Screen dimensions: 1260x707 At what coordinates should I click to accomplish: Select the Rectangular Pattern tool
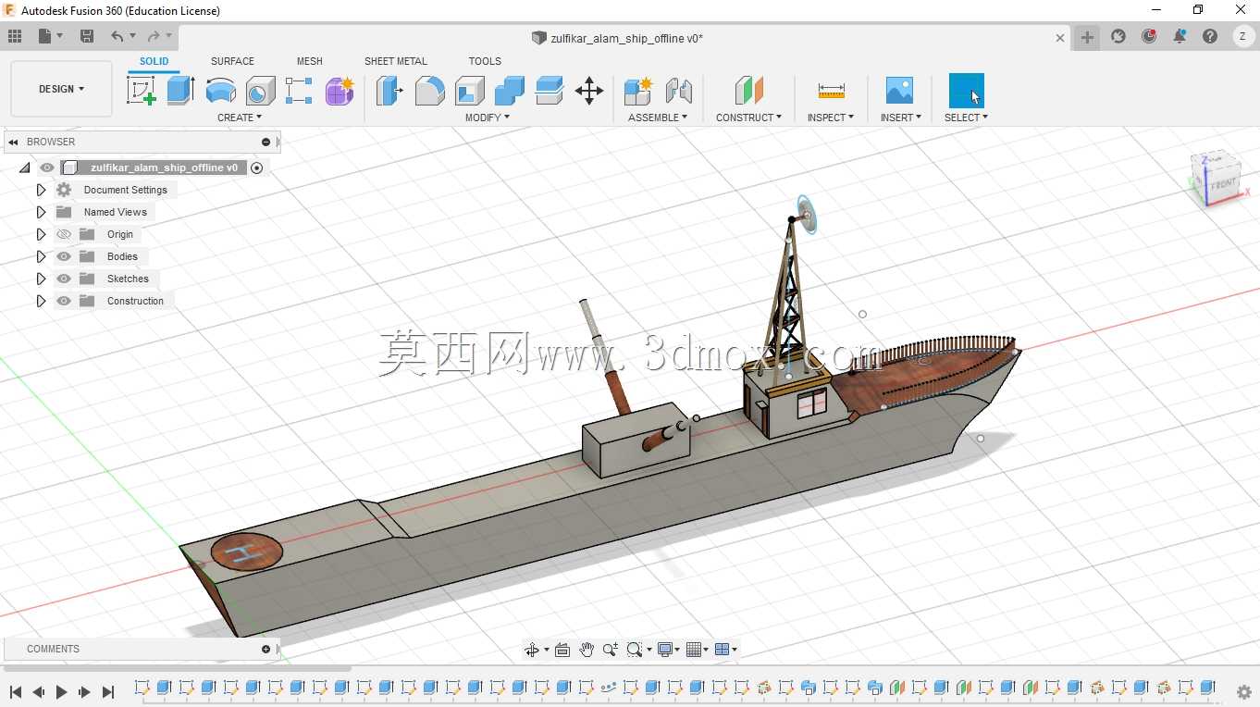pos(299,91)
